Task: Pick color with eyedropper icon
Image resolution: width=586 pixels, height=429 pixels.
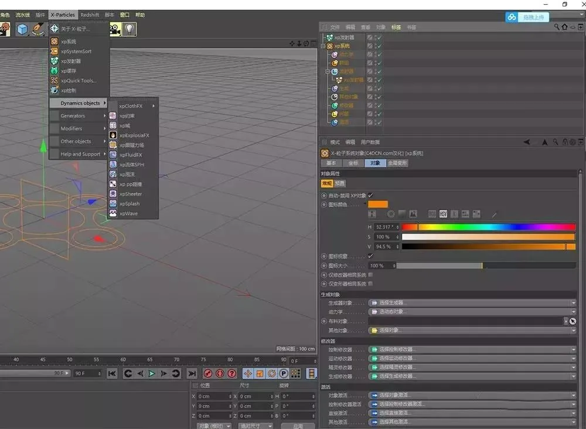Action: click(494, 215)
